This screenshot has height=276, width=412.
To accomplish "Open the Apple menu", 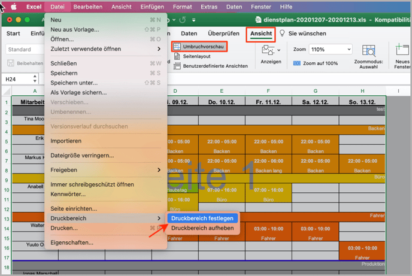I will 13,7.
